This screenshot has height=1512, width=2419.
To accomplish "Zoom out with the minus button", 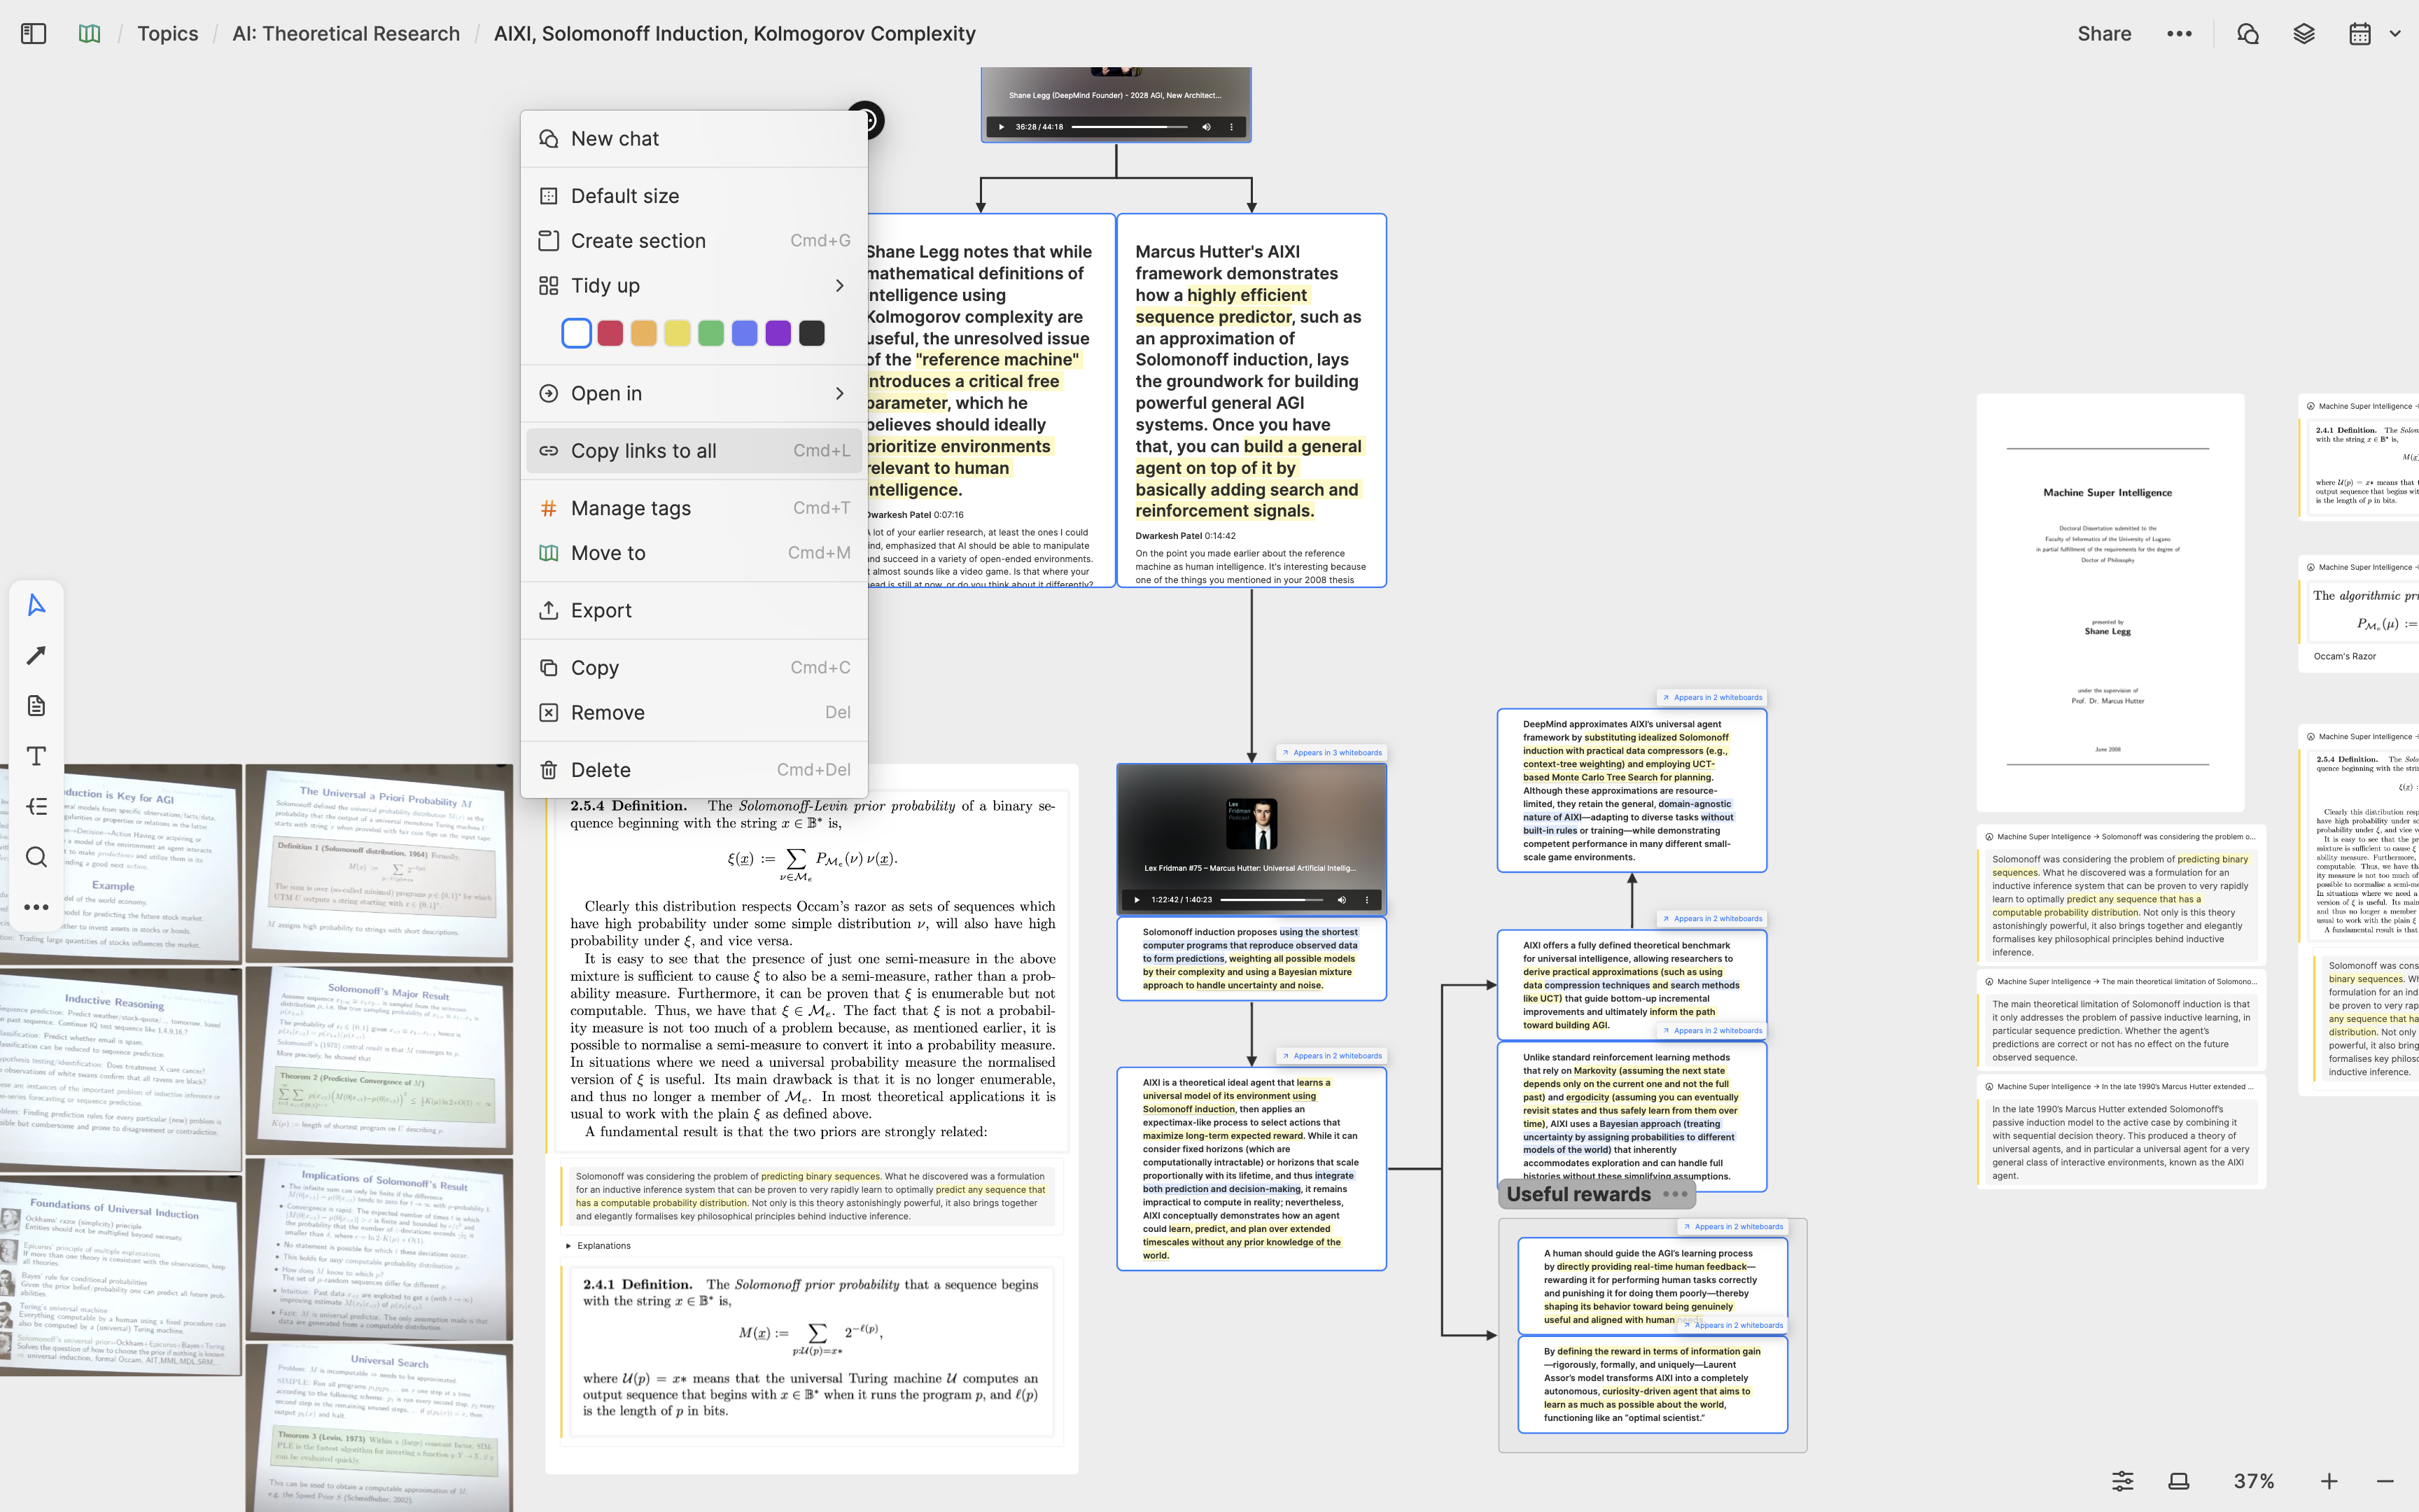I will (2385, 1481).
